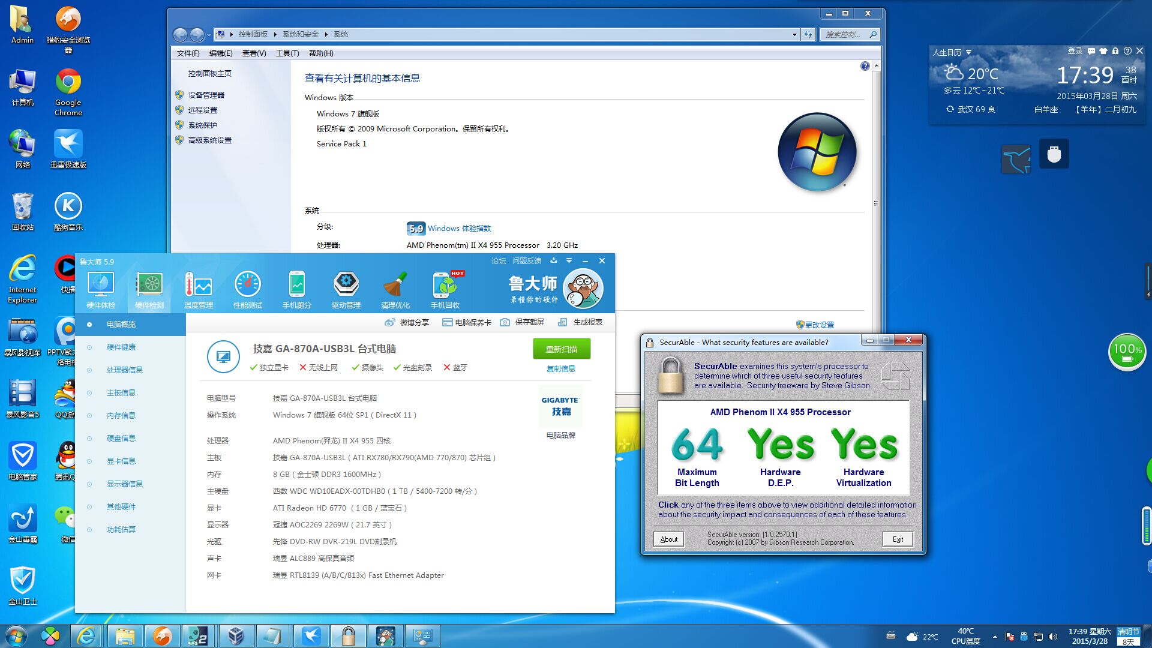The width and height of the screenshot is (1152, 648).
Task: Click 电脑保养卡 in 鲁大师
Action: pos(467,322)
